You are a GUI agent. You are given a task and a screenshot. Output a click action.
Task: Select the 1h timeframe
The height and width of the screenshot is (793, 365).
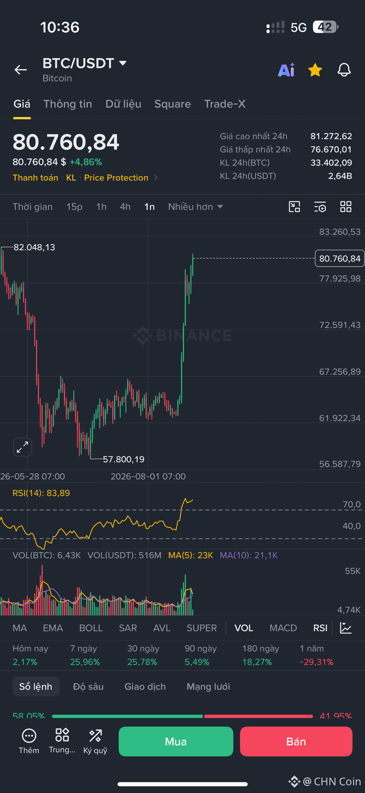(101, 207)
